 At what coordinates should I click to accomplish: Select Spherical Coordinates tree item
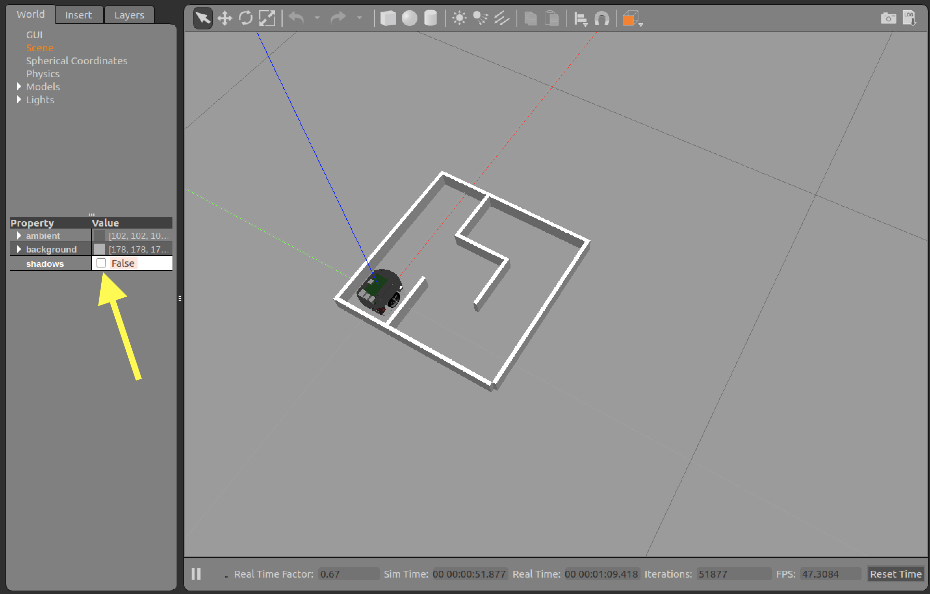tap(76, 61)
